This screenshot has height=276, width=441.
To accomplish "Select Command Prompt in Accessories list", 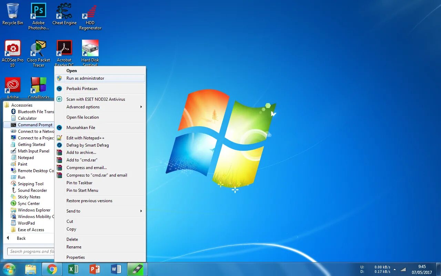I will pyautogui.click(x=29, y=125).
